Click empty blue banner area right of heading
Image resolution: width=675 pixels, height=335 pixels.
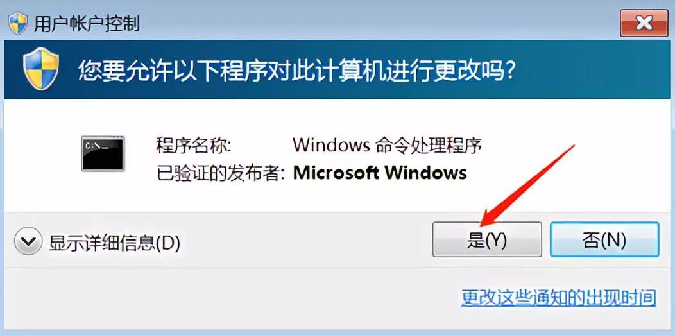click(594, 70)
